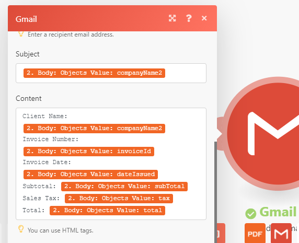
Task: Click the tax variable token
Action: click(119, 199)
